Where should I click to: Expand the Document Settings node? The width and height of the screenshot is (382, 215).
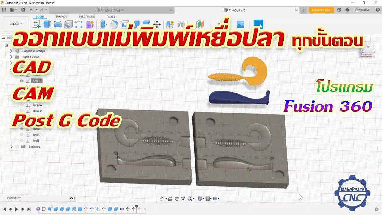click(x=11, y=51)
